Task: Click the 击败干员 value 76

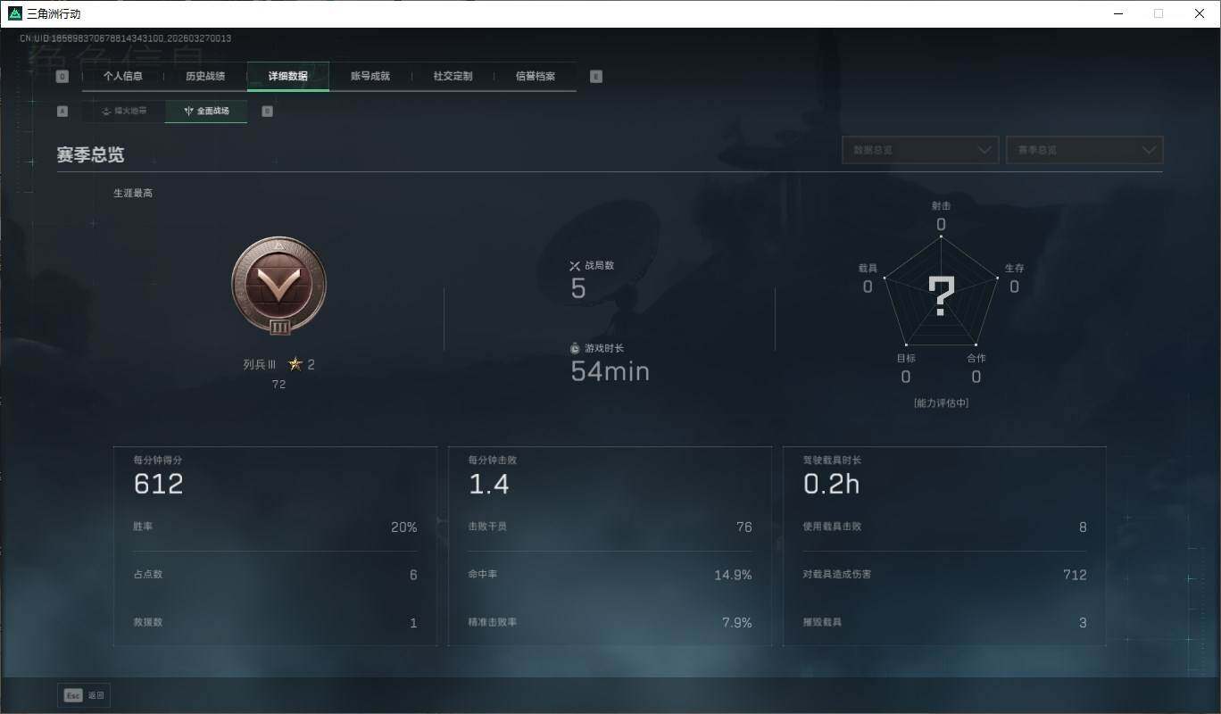Action: [x=744, y=527]
